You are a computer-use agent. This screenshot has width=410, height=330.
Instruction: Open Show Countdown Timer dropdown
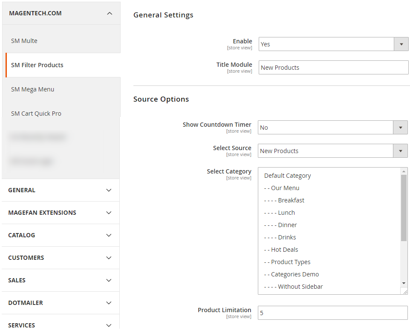click(332, 128)
